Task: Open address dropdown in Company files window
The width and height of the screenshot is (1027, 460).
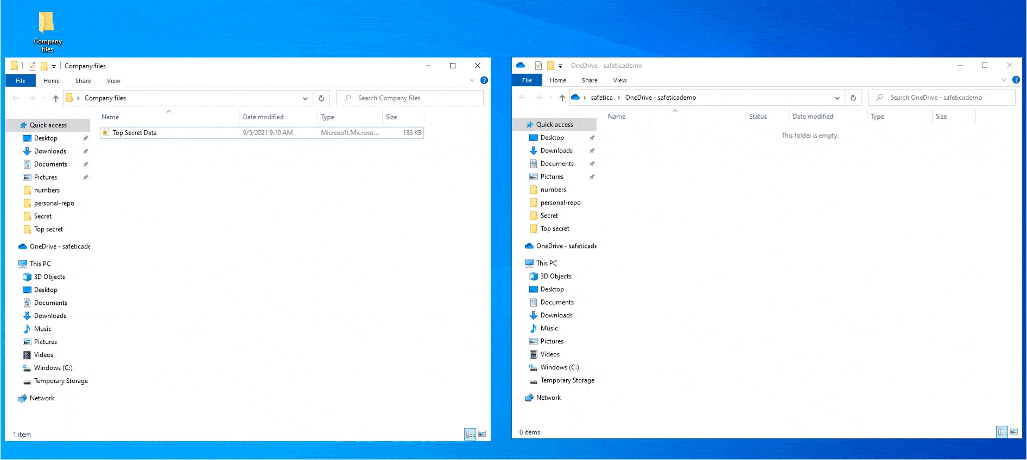Action: 305,98
